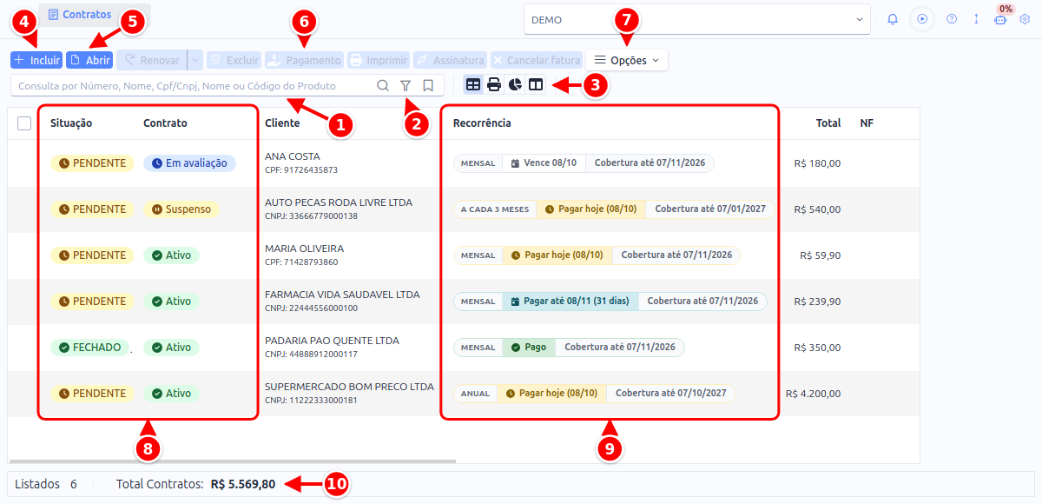
Task: Open the notifications bell icon
Action: pyautogui.click(x=893, y=18)
